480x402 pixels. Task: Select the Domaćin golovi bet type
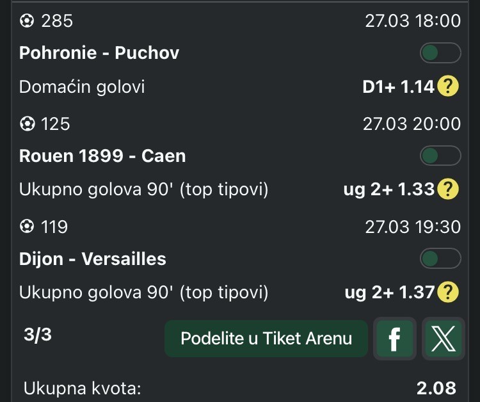[82, 87]
